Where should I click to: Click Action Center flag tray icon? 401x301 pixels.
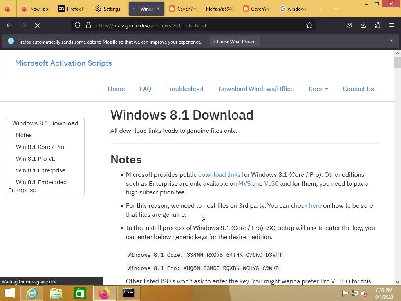[345, 293]
